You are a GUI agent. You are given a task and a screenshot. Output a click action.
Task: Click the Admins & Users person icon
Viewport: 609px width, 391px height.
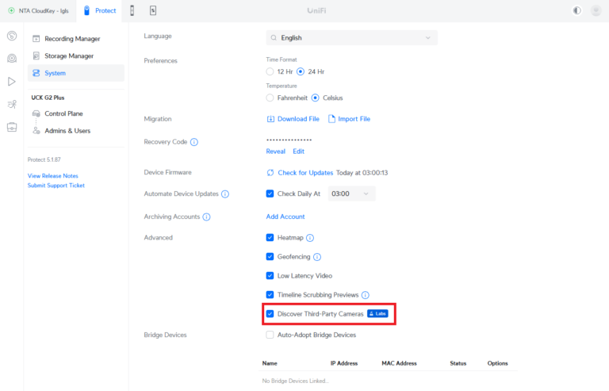[36, 130]
